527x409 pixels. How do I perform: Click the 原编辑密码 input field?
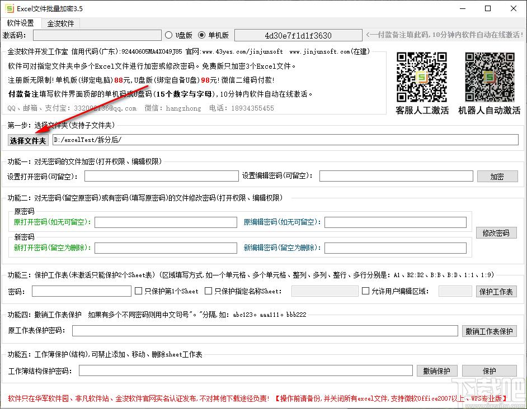395,222
